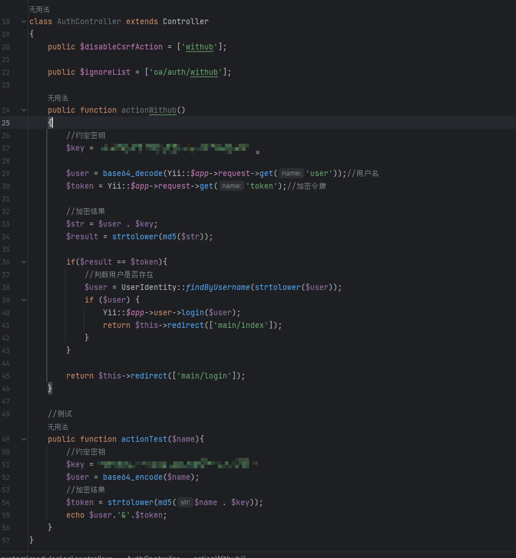Click line number 25 in the gutter
Viewport: 516px width, 558px height.
click(x=6, y=123)
